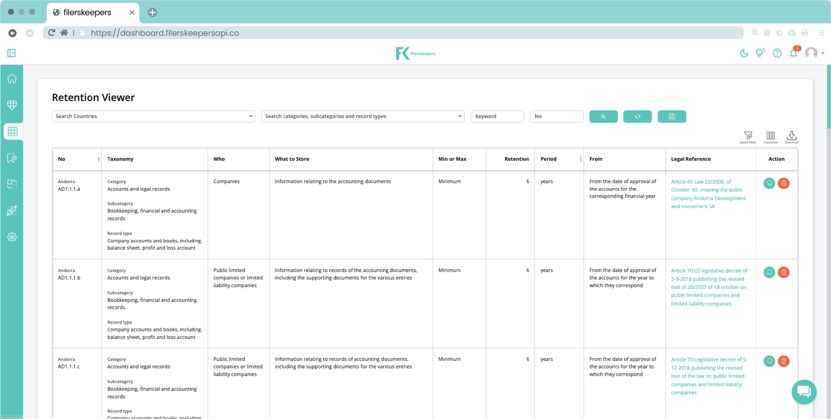Open account settings gear in the sidebar
This screenshot has width=831, height=419.
[12, 237]
